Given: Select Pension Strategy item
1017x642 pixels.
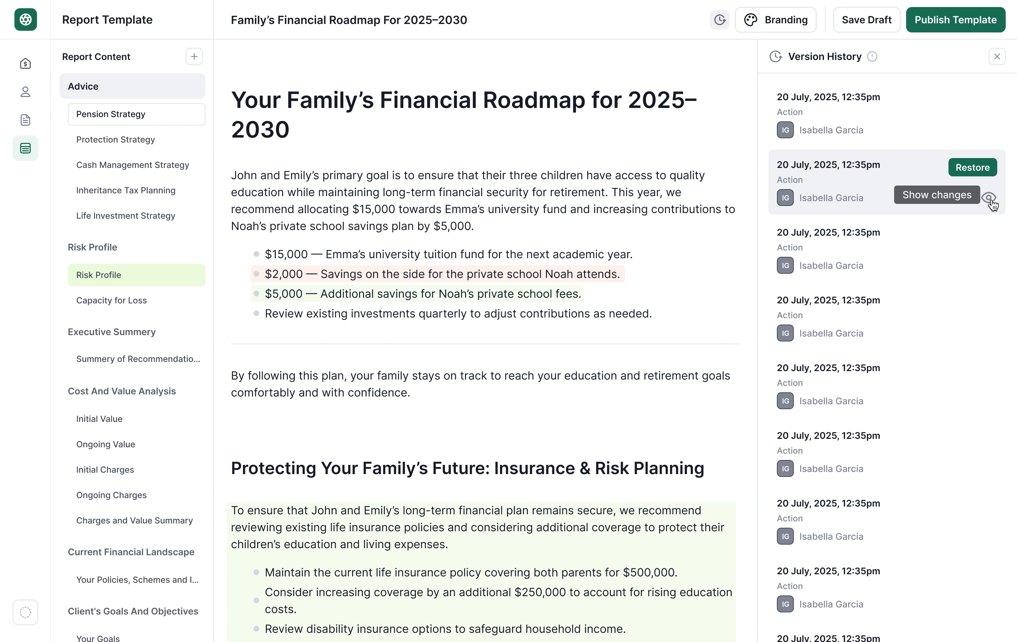Looking at the screenshot, I should [x=136, y=114].
